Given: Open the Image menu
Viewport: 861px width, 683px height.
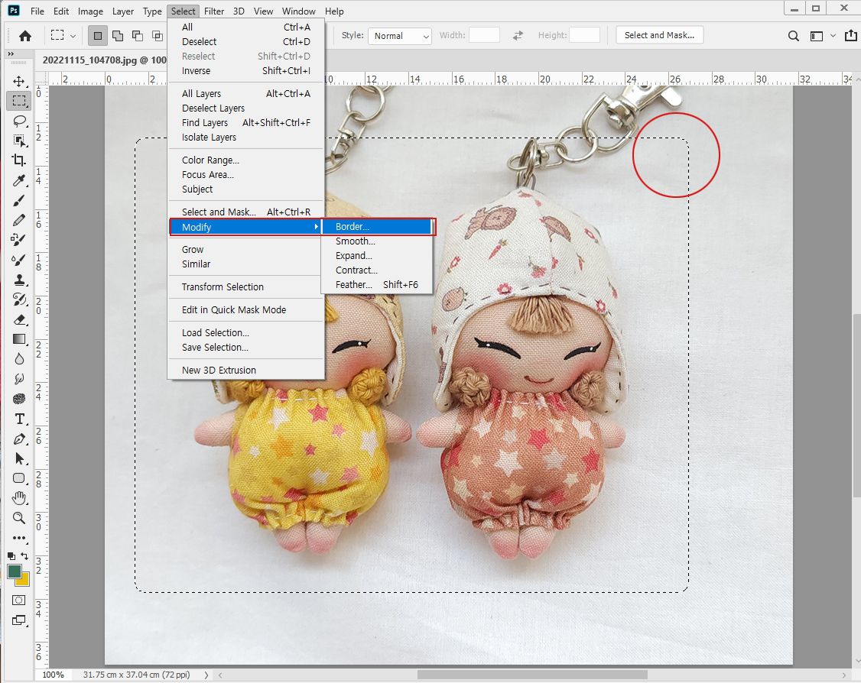Looking at the screenshot, I should pyautogui.click(x=90, y=11).
